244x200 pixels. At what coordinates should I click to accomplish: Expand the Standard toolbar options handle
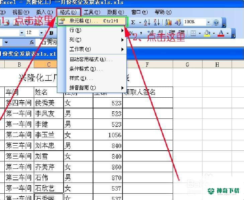[224, 23]
